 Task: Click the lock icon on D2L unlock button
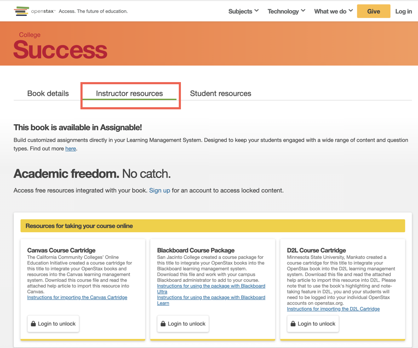click(x=293, y=323)
